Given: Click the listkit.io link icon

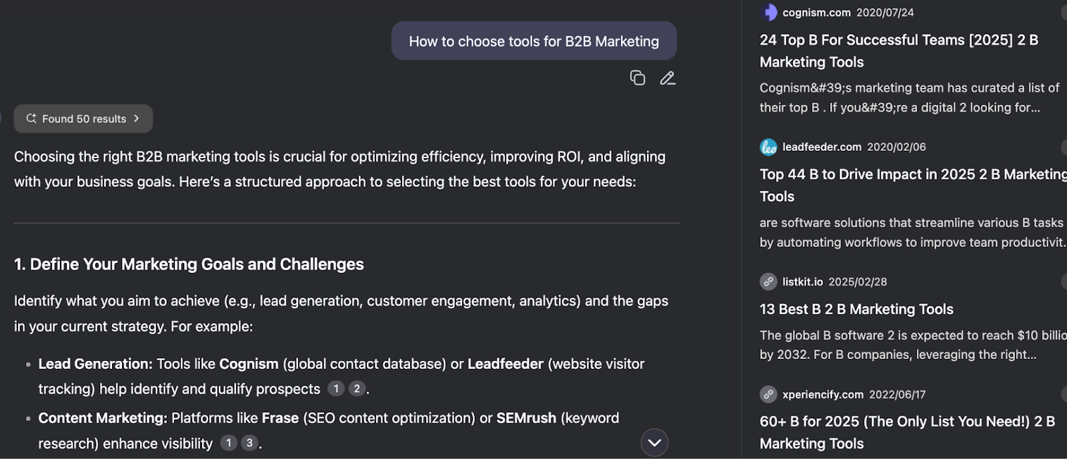Looking at the screenshot, I should (769, 282).
